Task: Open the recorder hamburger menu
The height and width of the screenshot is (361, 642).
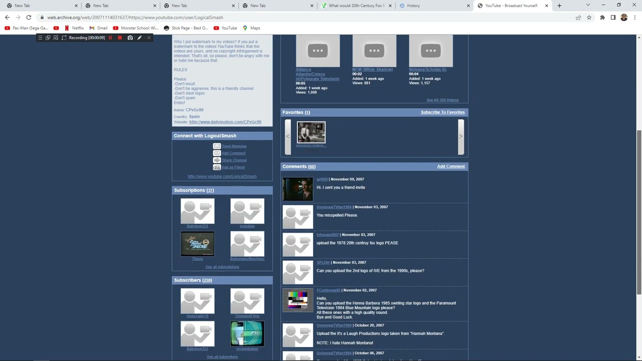Action: 40,38
